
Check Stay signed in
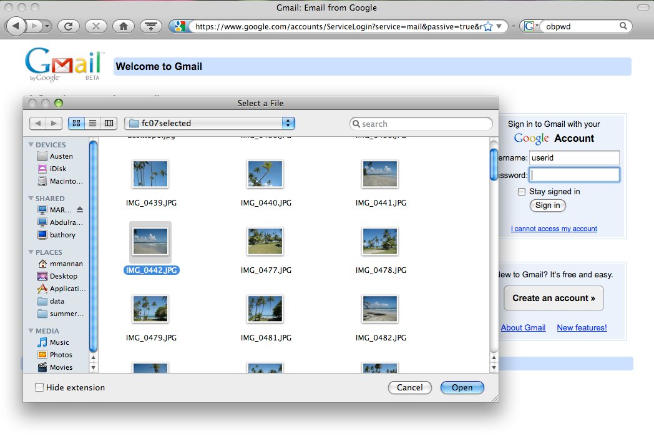click(521, 192)
